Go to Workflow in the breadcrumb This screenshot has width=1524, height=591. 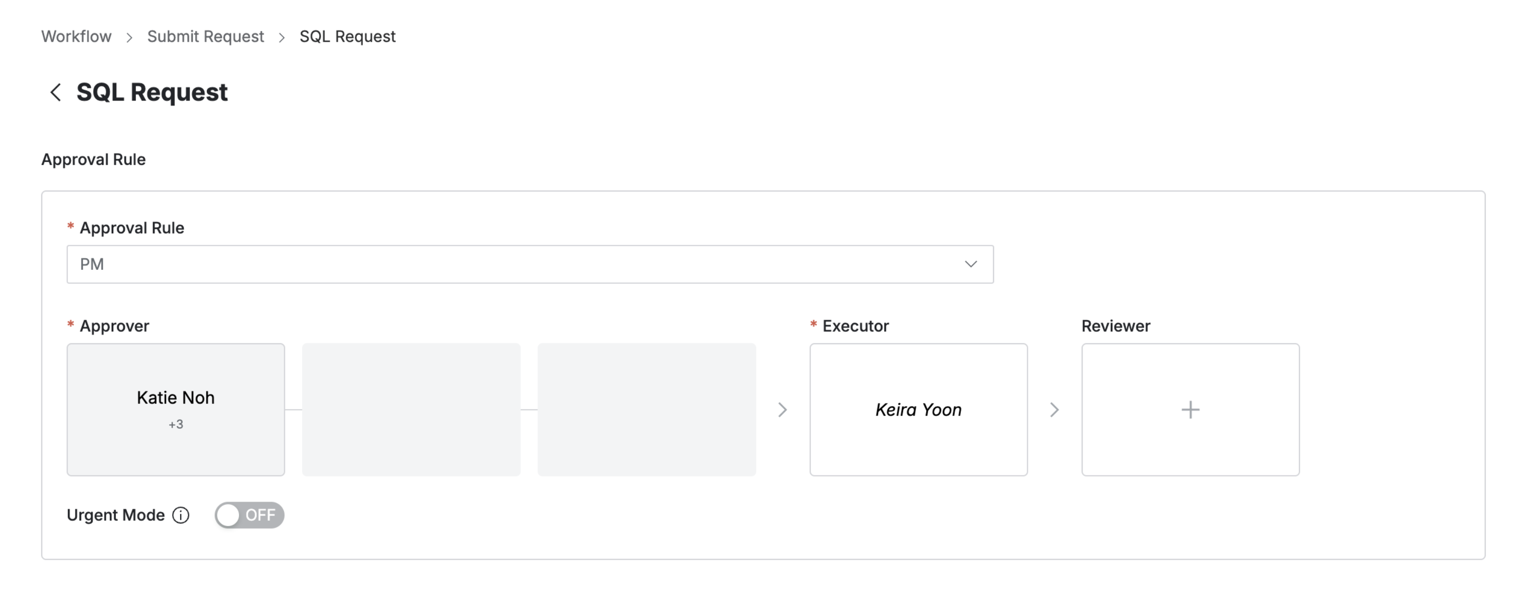(x=77, y=37)
